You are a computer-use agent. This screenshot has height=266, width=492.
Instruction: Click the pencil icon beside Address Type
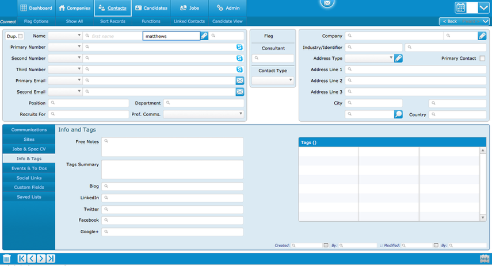pos(398,58)
